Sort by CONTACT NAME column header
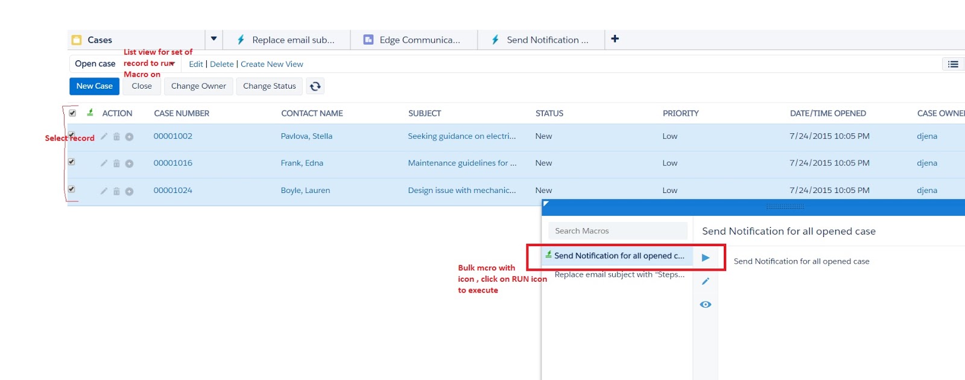965x380 pixels. click(x=312, y=113)
